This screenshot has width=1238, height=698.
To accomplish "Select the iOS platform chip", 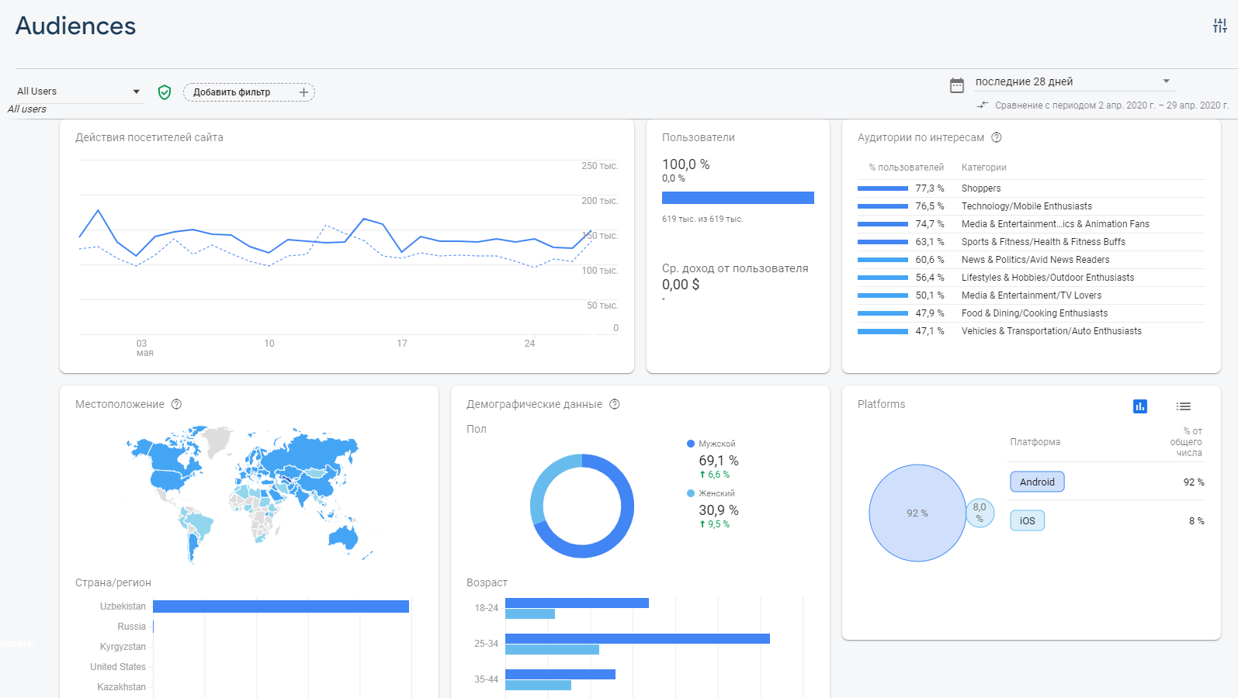I will pyautogui.click(x=1027, y=520).
